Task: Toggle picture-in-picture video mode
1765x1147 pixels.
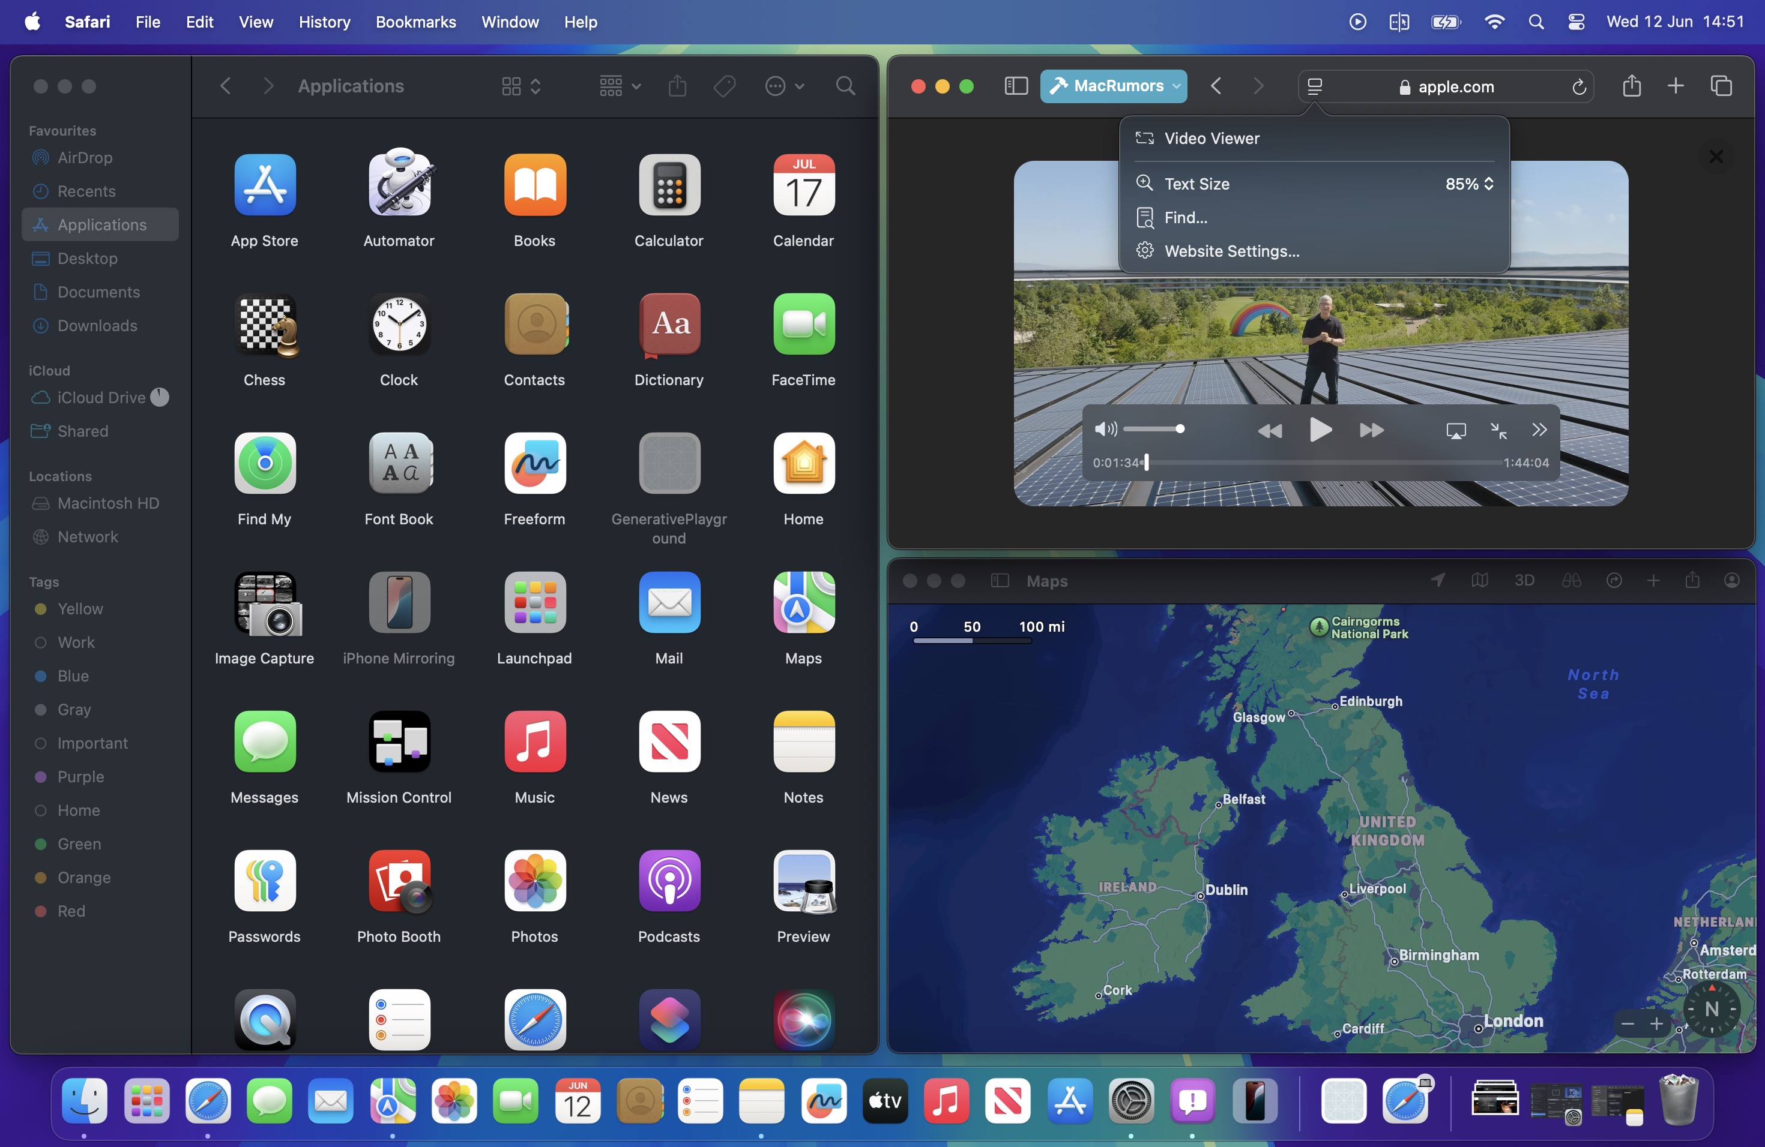Action: (x=1498, y=430)
